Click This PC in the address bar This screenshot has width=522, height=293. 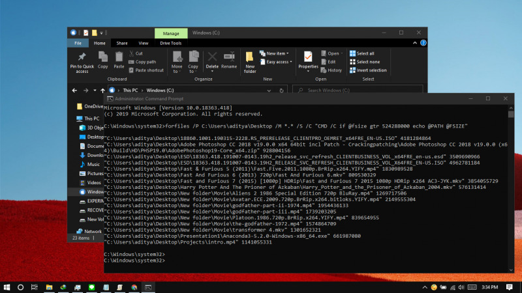pos(130,91)
